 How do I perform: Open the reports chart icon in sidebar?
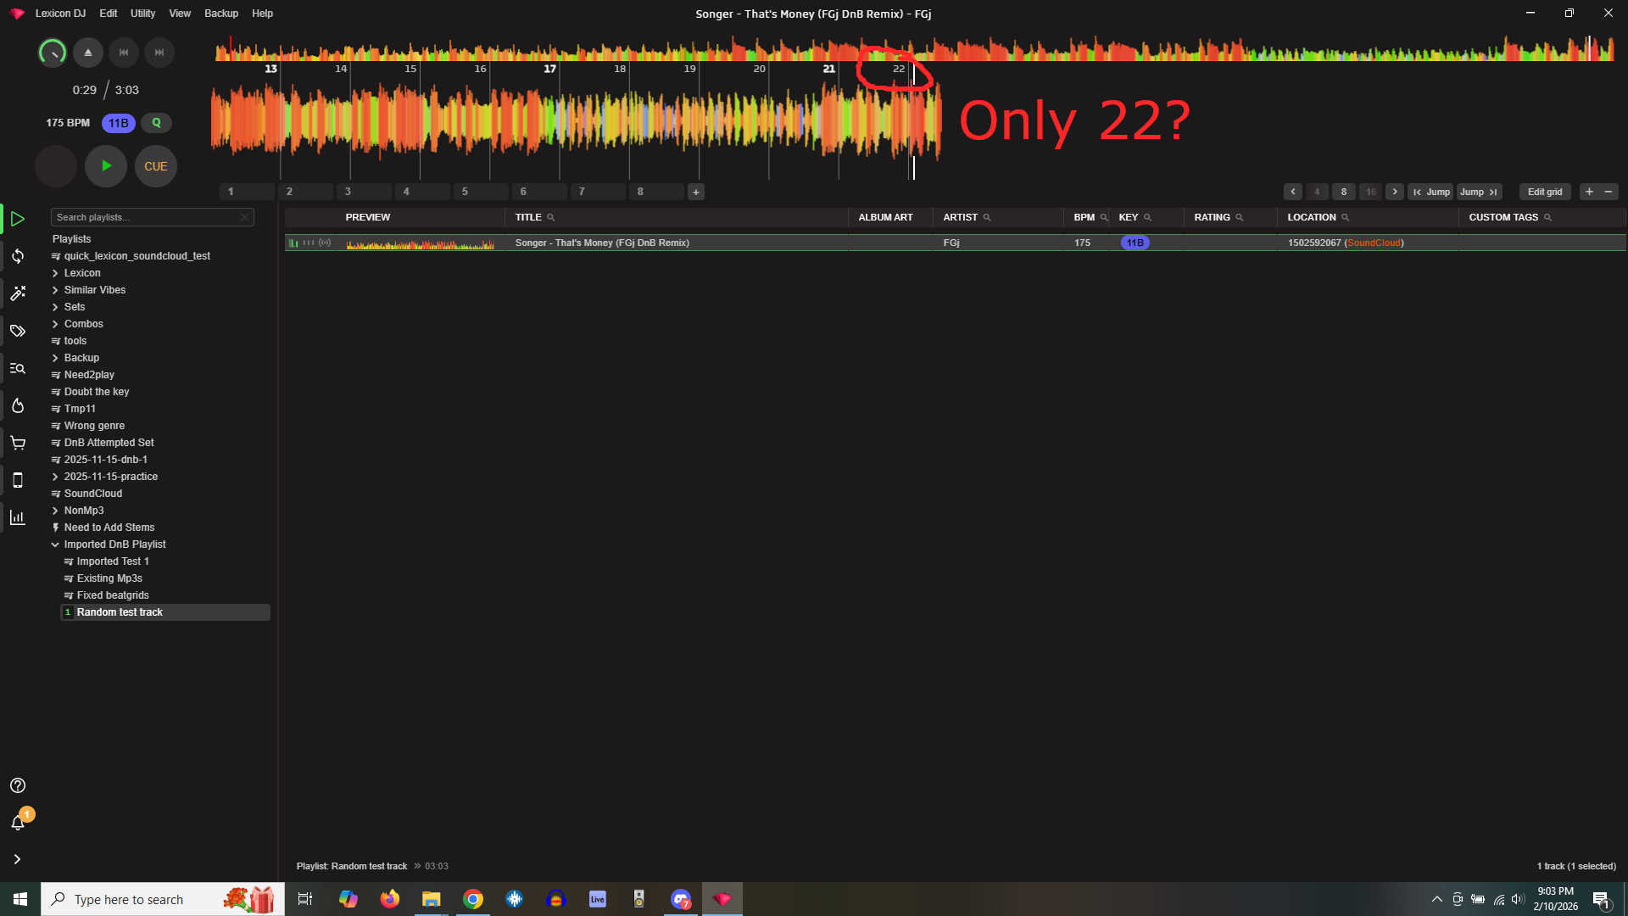click(18, 517)
